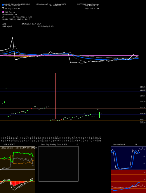Click the magenta 200 Day legend swatch

point(3,12)
